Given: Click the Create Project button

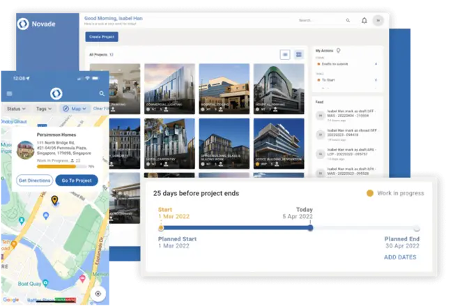Looking at the screenshot, I should pos(102,37).
